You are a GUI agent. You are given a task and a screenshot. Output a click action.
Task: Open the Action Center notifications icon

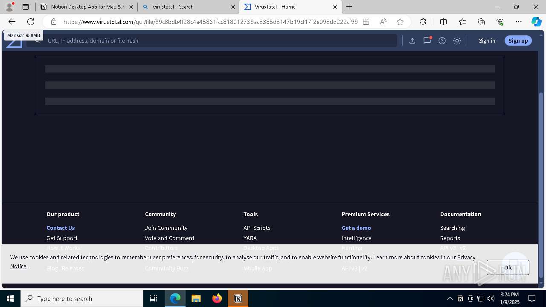[532, 298]
